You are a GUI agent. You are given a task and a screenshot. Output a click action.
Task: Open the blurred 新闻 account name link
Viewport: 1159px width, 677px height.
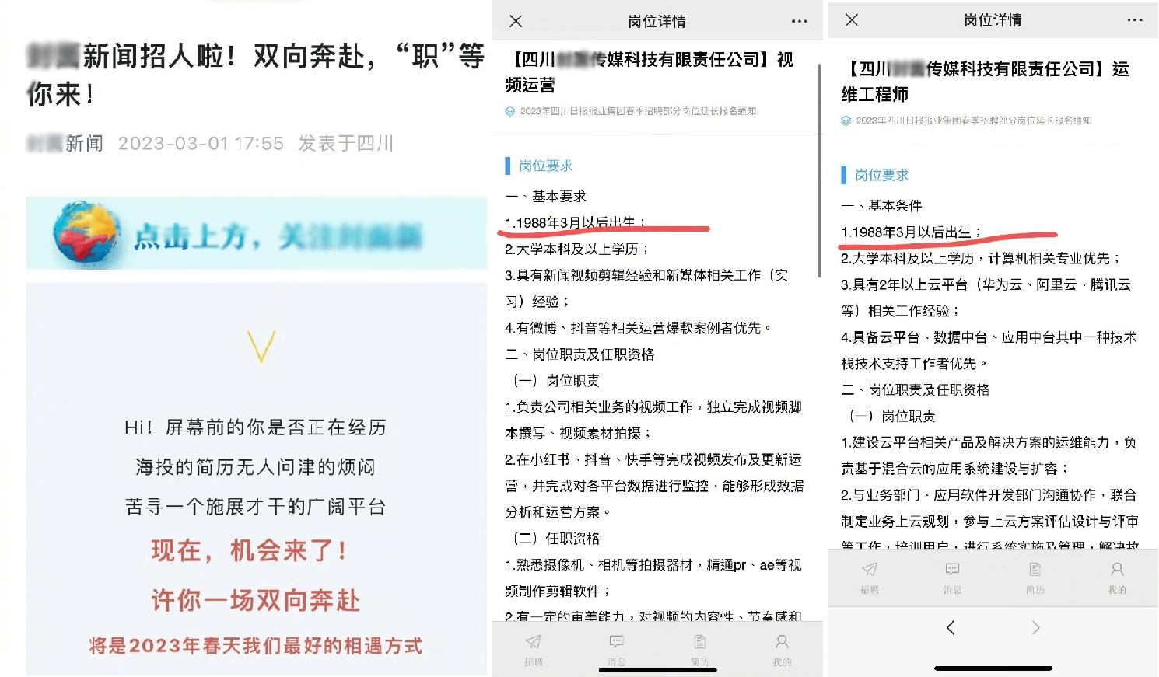(x=65, y=143)
